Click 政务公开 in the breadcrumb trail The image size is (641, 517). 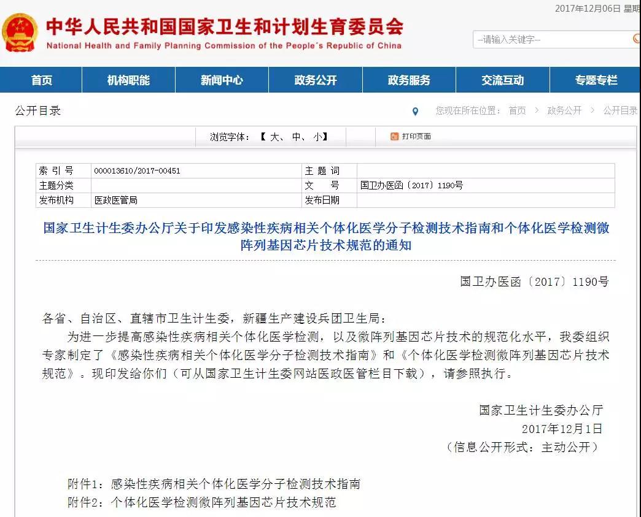click(x=564, y=111)
